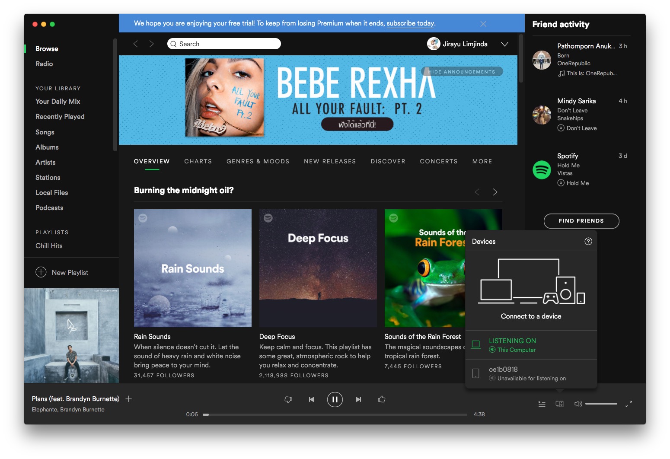670x459 pixels.
Task: Click Elephante, Brandyn Burnette artist link
Action: click(x=68, y=410)
